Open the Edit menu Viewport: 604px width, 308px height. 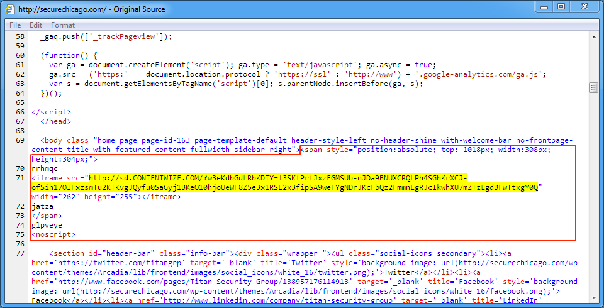[x=36, y=25]
